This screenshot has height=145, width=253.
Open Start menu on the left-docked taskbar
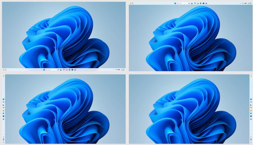(4, 99)
